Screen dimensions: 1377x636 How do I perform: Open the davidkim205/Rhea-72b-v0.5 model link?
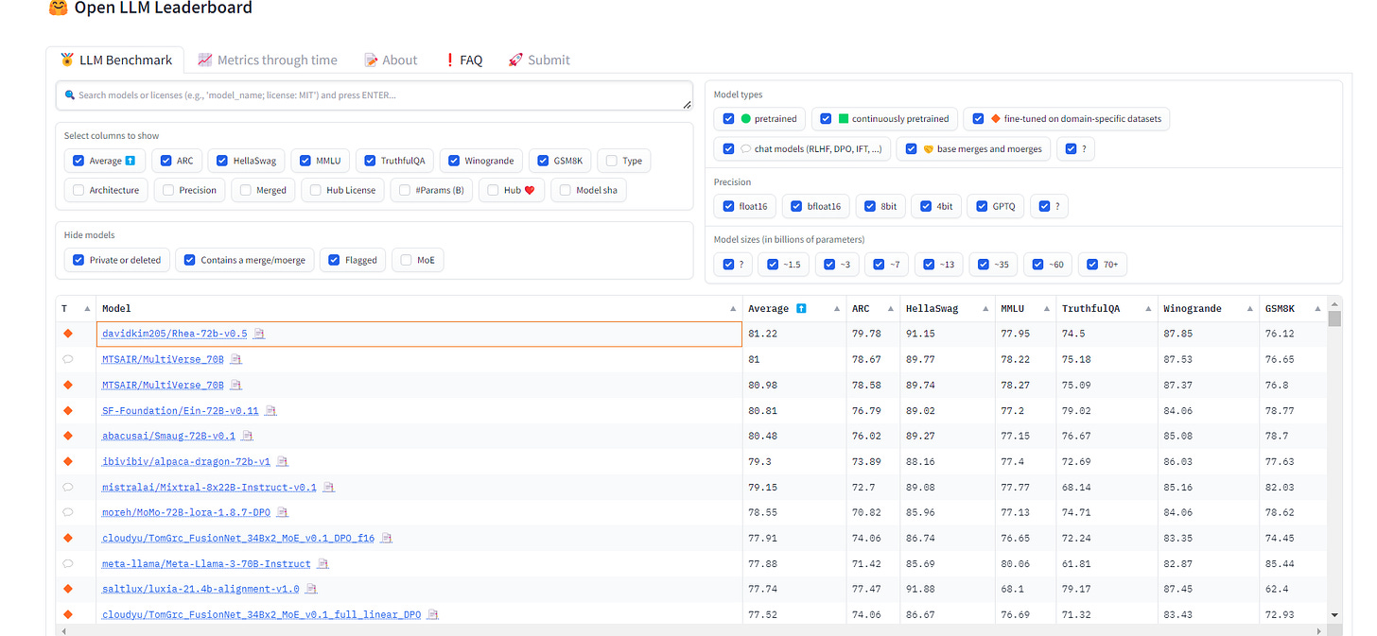(175, 334)
